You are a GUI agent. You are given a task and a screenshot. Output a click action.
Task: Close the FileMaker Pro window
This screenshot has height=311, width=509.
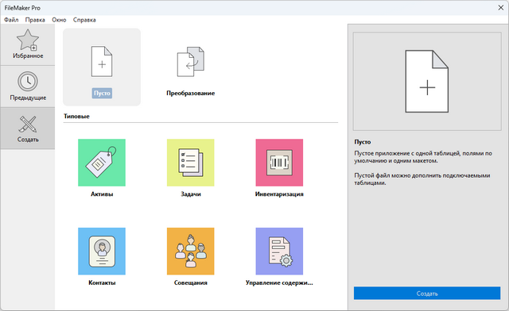(500, 7)
